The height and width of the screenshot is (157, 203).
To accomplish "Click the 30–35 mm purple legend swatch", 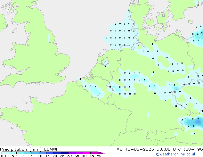I will [72, 153].
